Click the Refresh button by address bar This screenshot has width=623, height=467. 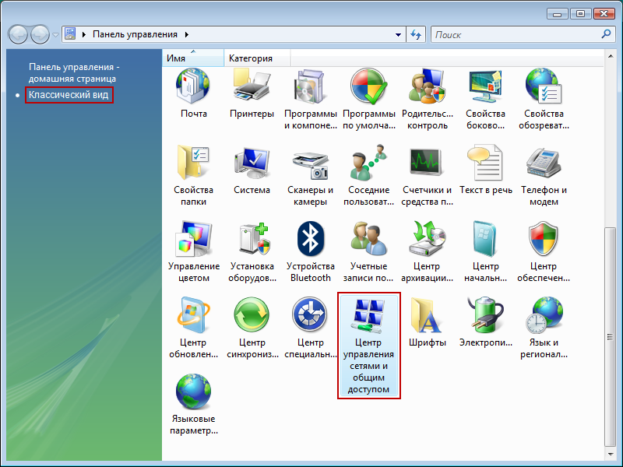pyautogui.click(x=416, y=34)
